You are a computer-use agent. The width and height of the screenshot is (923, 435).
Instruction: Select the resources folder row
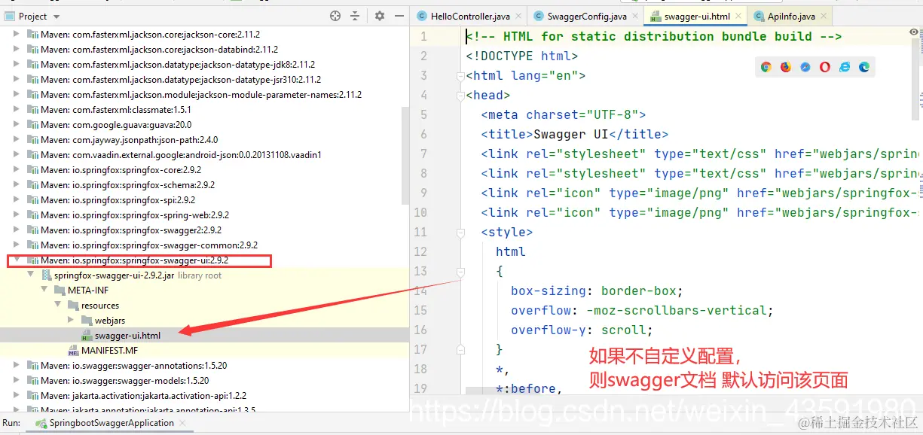point(205,306)
